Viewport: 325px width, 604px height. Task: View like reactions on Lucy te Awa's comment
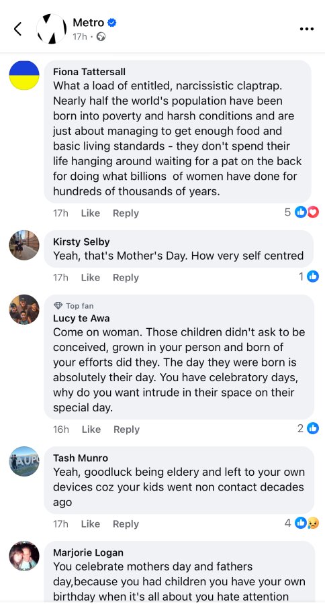click(308, 428)
